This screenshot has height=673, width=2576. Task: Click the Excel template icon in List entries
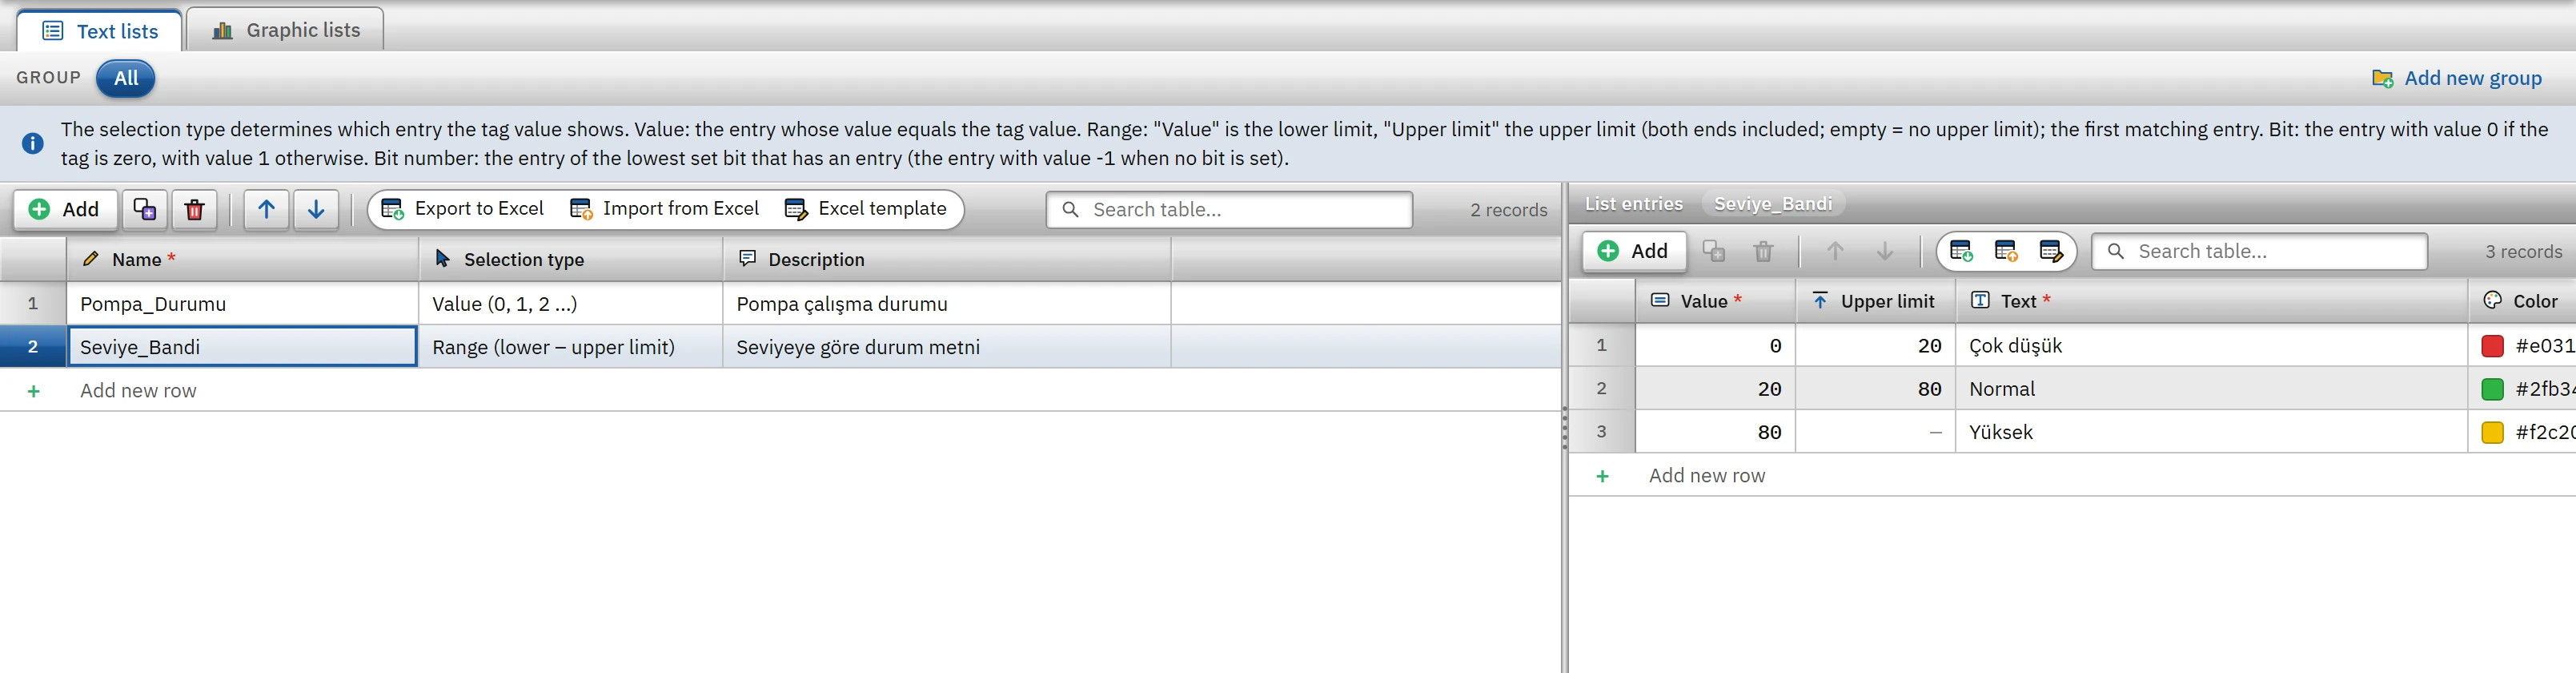pyautogui.click(x=2051, y=252)
